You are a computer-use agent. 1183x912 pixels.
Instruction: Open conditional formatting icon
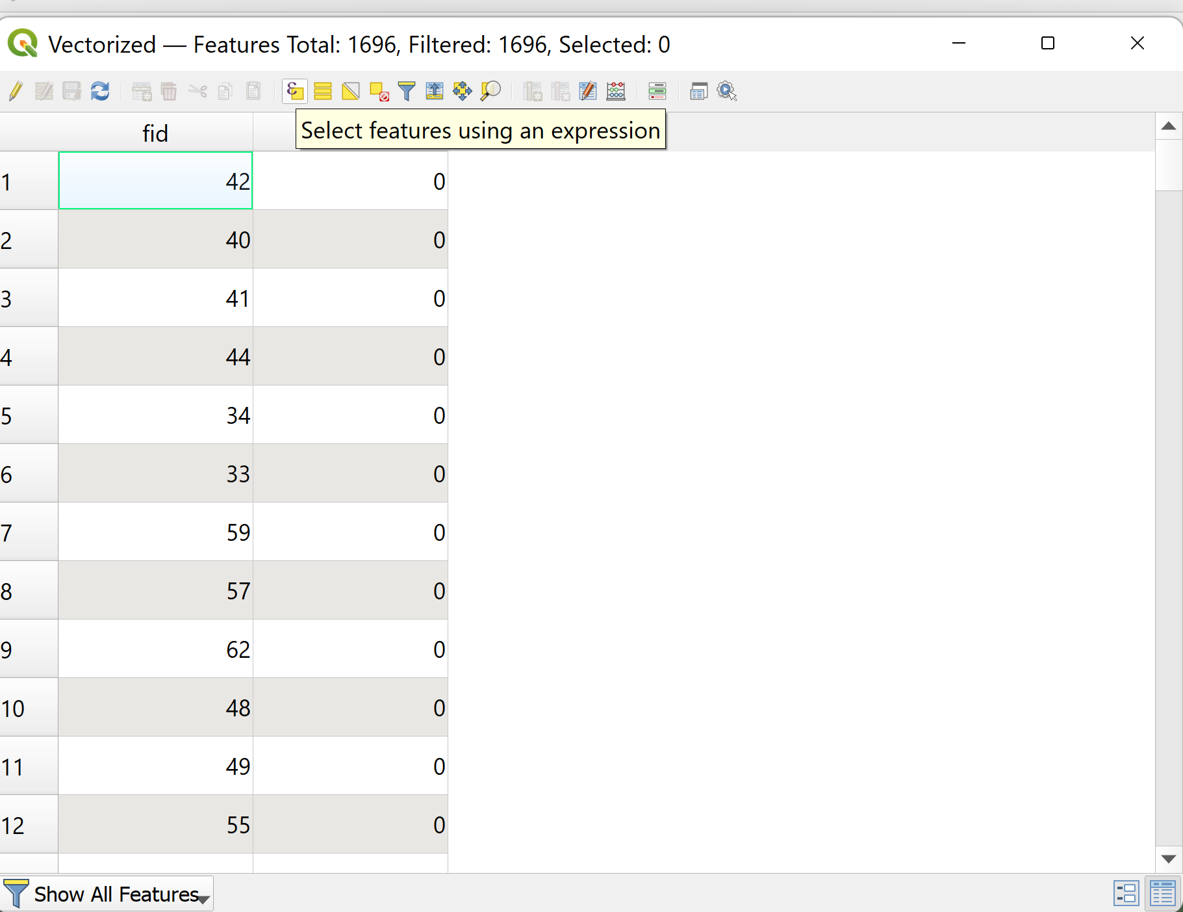click(x=657, y=91)
